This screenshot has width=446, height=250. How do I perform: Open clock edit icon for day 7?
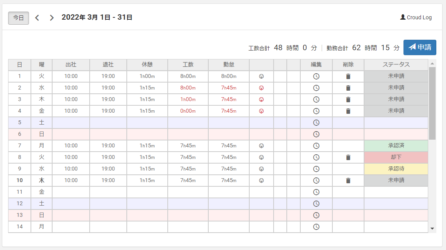click(x=316, y=146)
